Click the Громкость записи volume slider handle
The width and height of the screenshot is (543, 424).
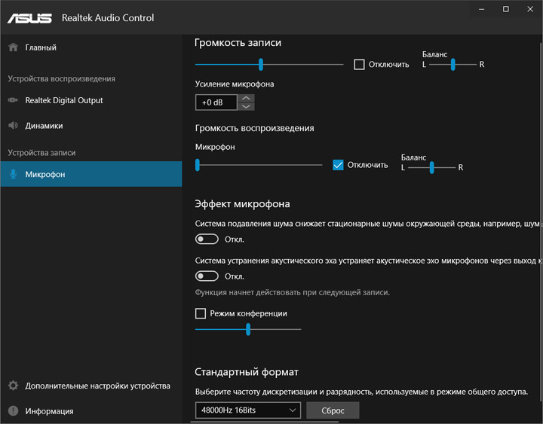tap(261, 64)
